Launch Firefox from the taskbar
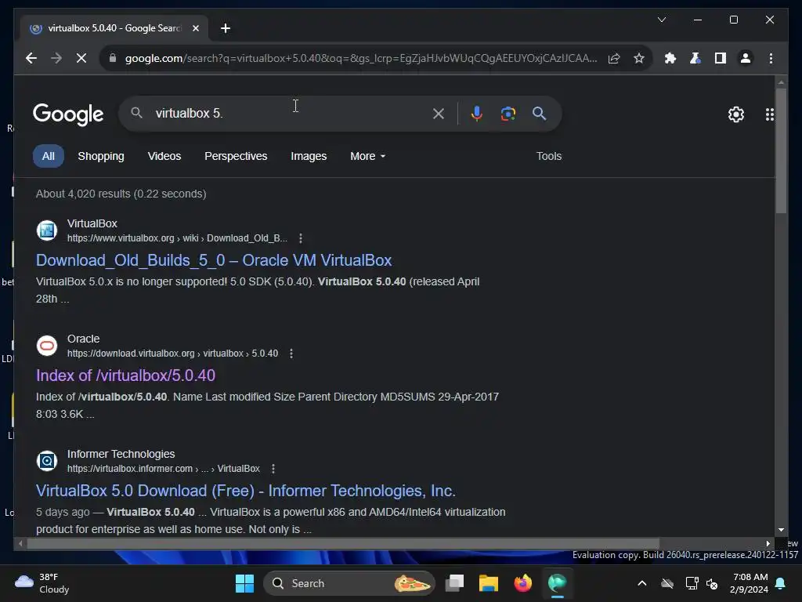802x602 pixels. pyautogui.click(x=522, y=583)
